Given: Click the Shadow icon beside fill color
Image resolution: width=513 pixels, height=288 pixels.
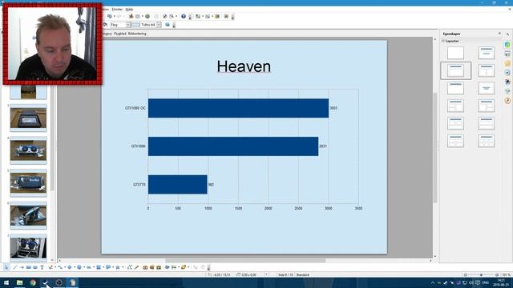Looking at the screenshot, I should click(168, 25).
